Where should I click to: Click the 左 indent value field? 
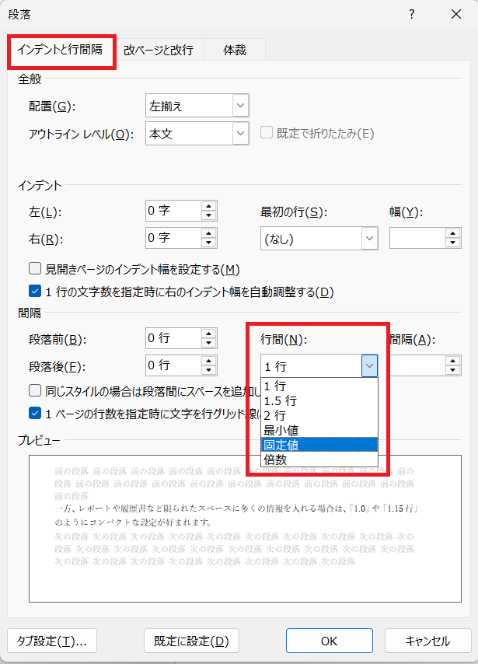point(173,211)
